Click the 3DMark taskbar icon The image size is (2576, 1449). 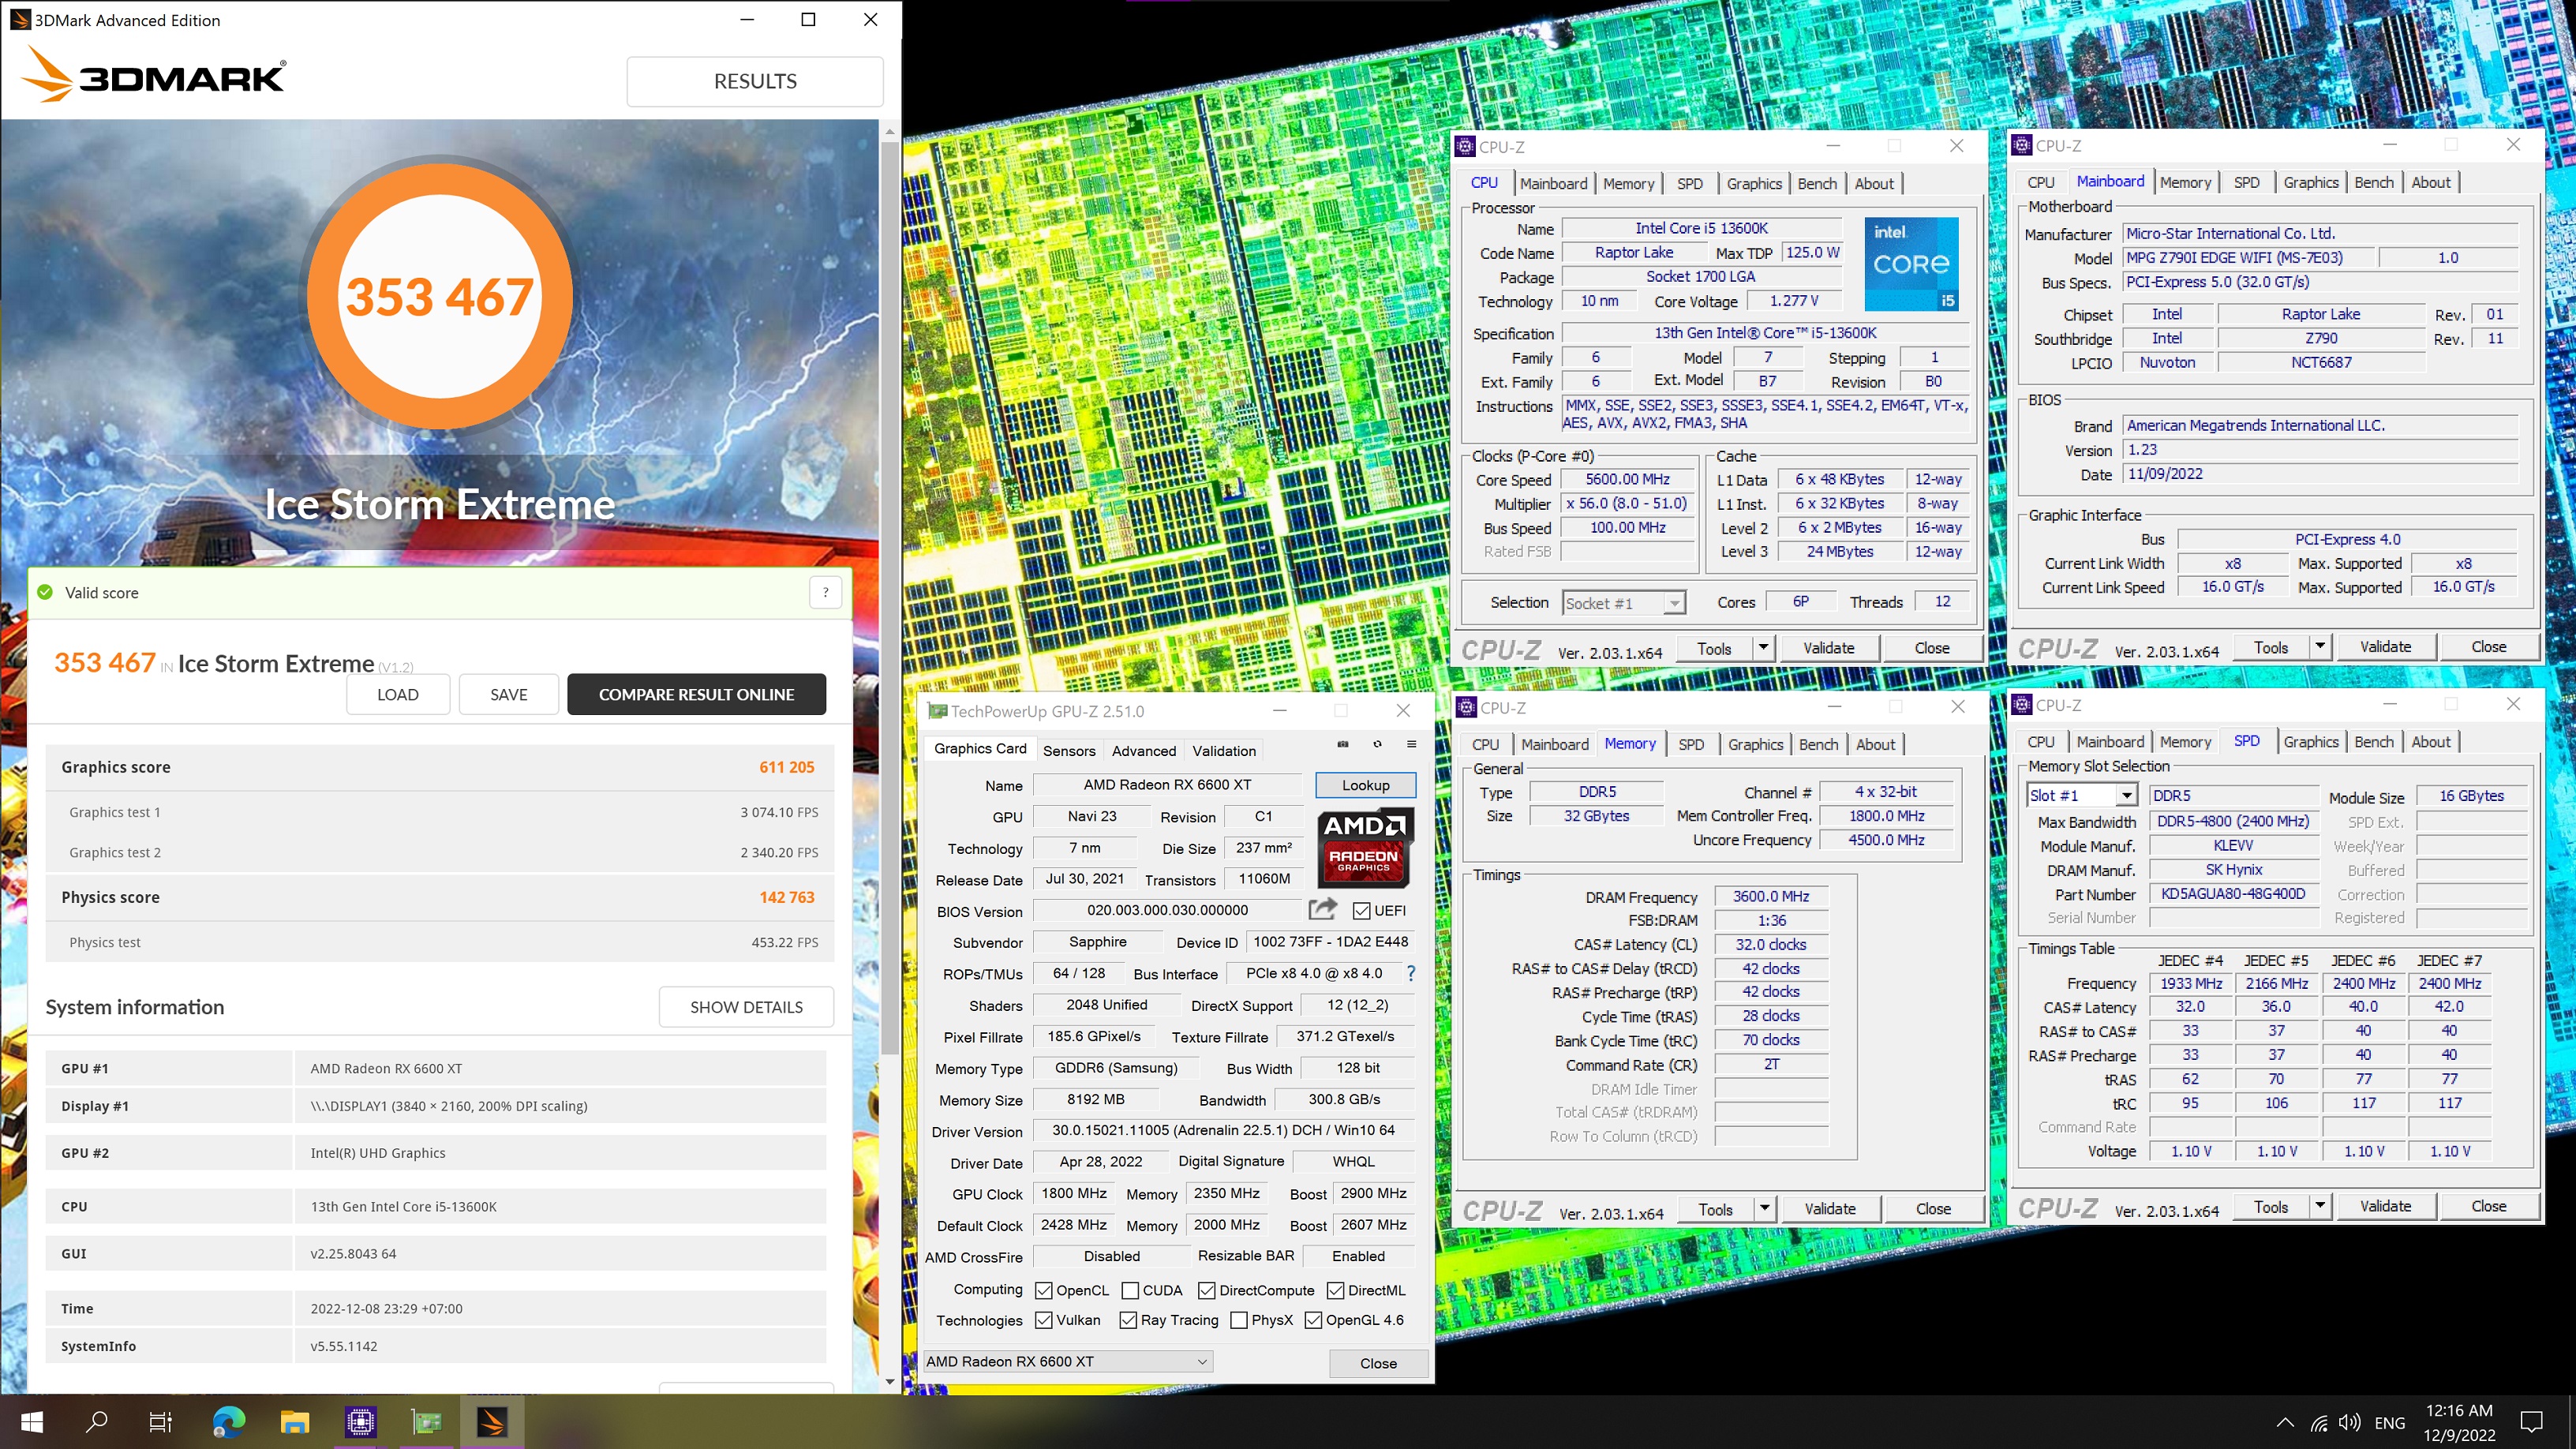point(492,1421)
